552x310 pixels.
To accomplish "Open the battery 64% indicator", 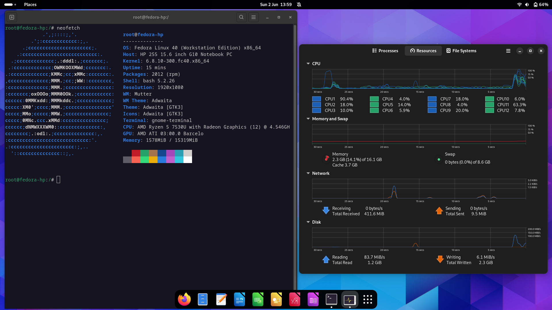I will point(541,5).
